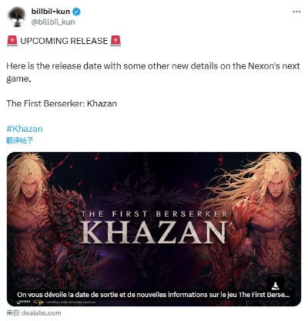Open the three-dot more options menu
The image size is (308, 321).
[x=296, y=12]
